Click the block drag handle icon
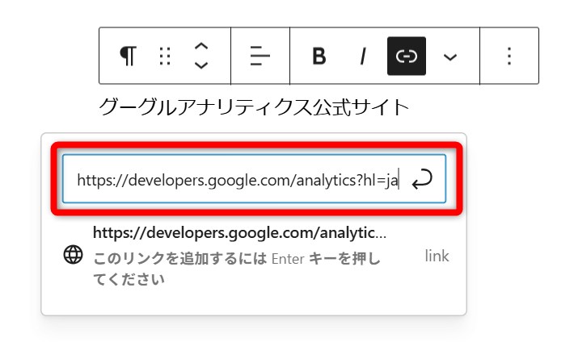This screenshot has height=342, width=574. point(165,56)
